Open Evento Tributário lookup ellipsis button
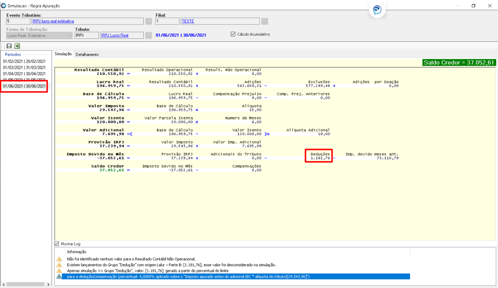 (x=149, y=21)
